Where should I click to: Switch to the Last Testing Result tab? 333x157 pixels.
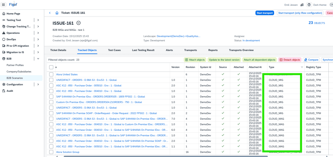click(143, 50)
